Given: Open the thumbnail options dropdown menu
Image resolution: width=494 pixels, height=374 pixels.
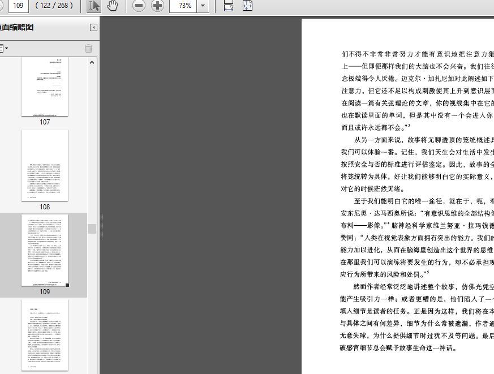Looking at the screenshot, I should [3, 48].
